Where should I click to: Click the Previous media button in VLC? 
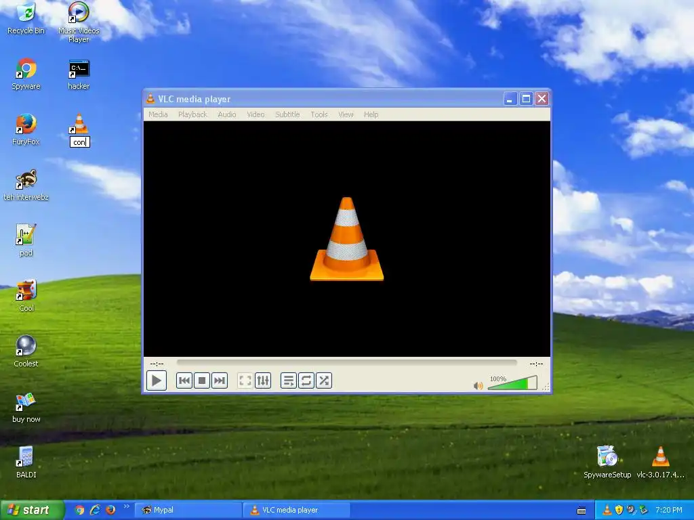184,381
